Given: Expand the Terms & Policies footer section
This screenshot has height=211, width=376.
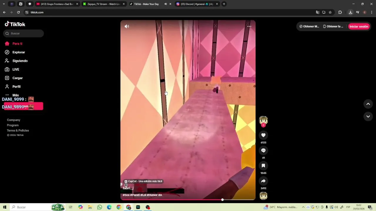Looking at the screenshot, I should [18, 130].
